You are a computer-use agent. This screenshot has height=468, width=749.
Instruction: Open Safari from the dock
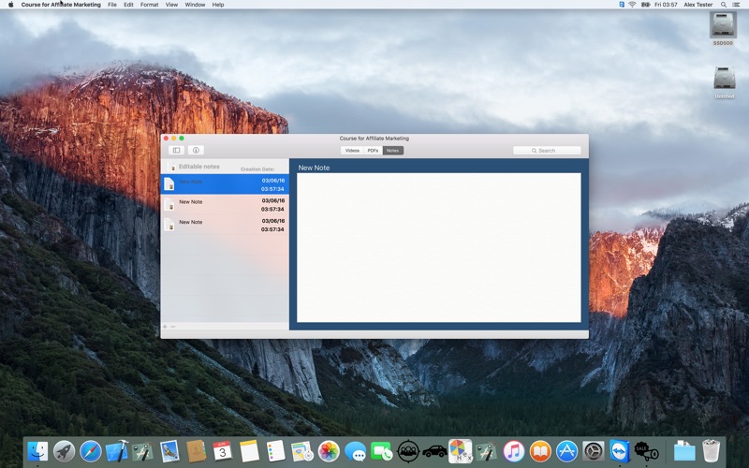click(90, 451)
